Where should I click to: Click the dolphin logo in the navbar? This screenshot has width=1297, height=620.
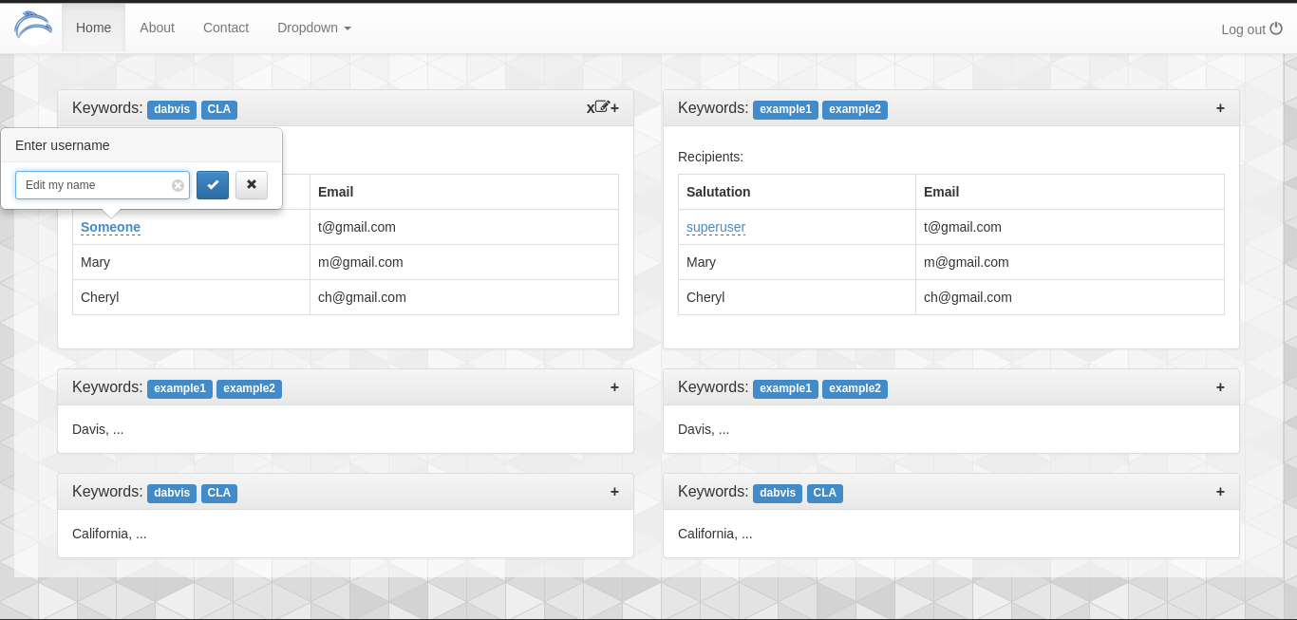pos(33,28)
